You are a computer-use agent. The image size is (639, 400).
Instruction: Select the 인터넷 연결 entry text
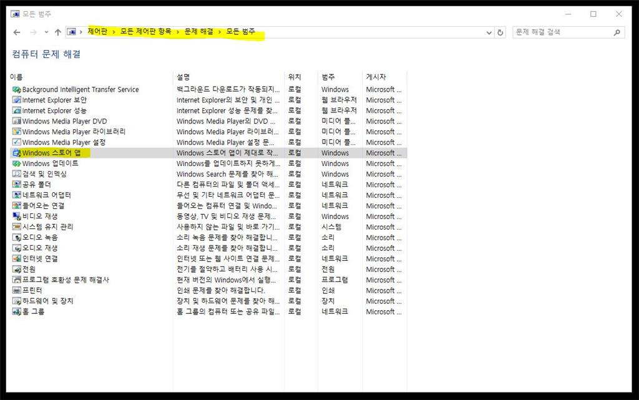click(40, 259)
